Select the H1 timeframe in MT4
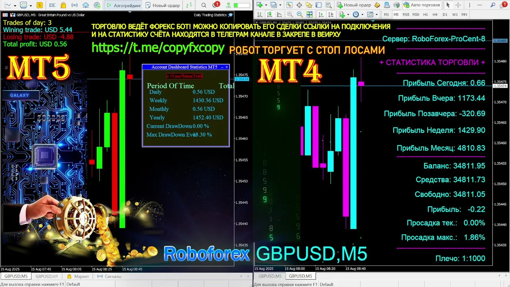Screen dimensions: 510x287 click(x=425, y=14)
